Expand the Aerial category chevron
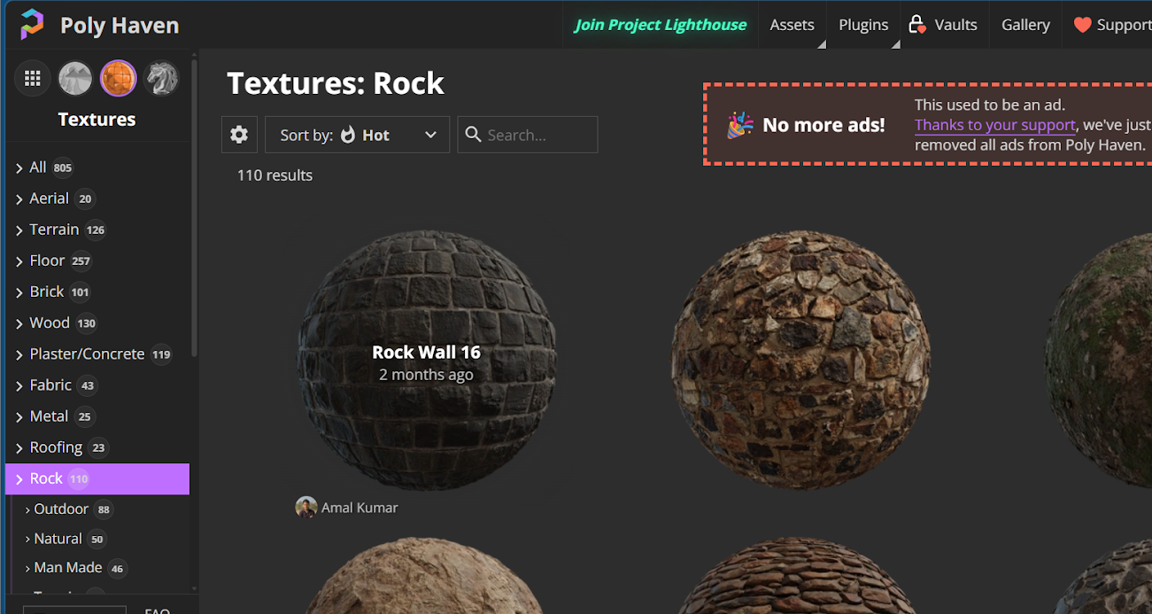This screenshot has height=614, width=1152. tap(19, 199)
